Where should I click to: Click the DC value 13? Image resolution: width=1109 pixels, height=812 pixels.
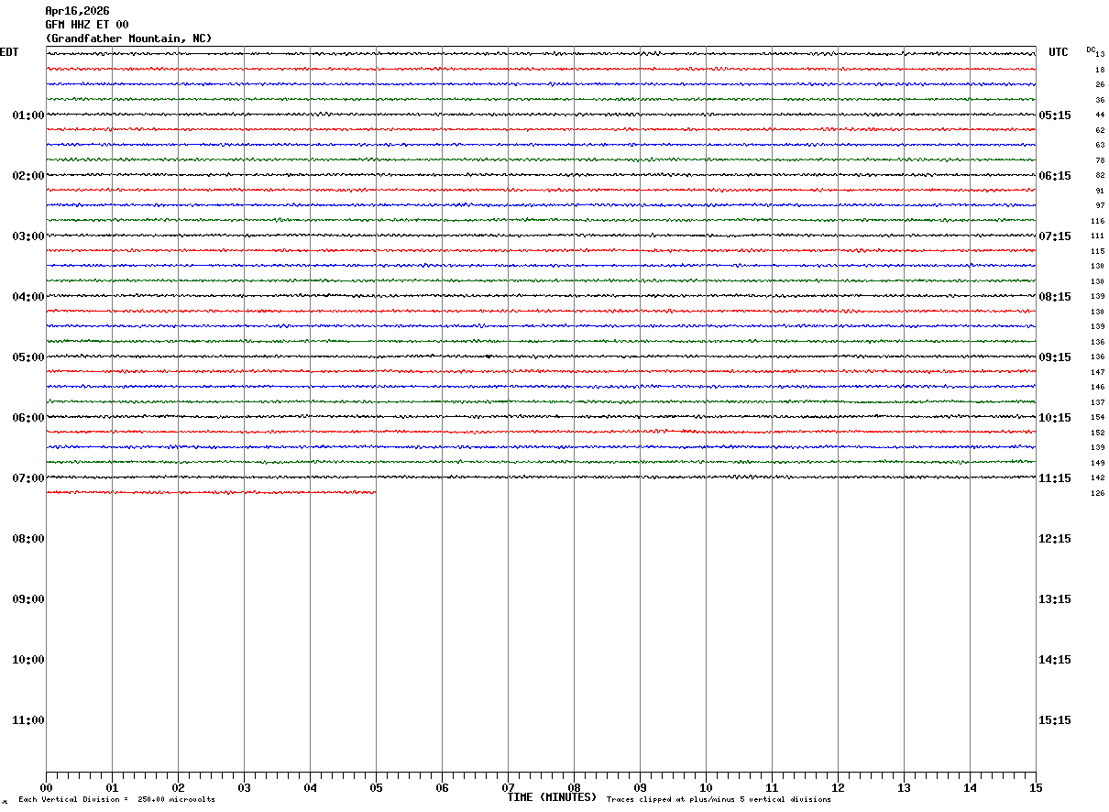[x=1100, y=55]
